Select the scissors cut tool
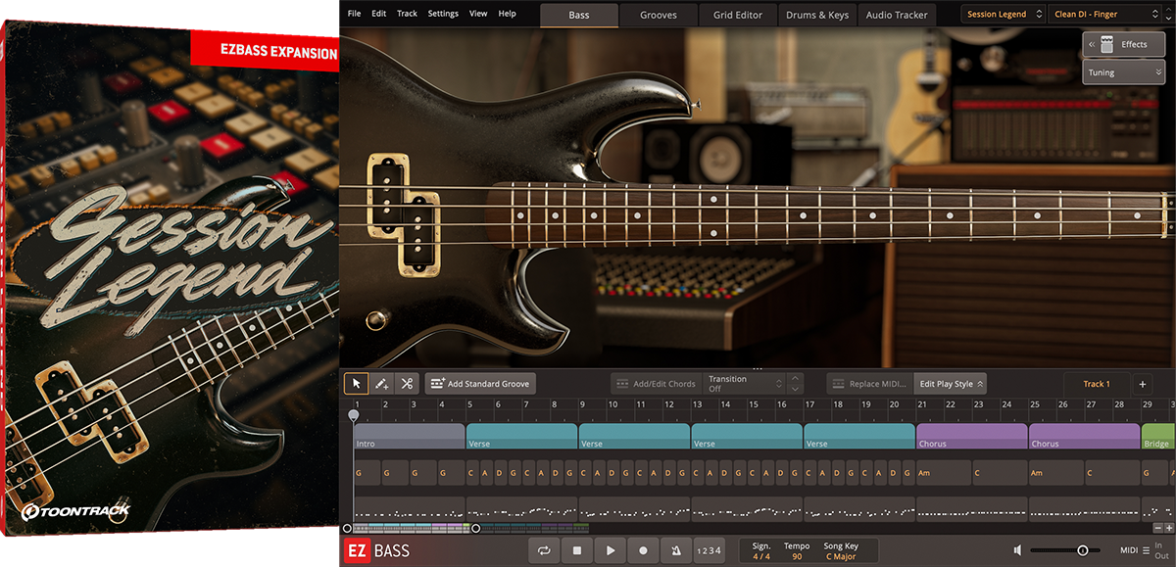The height and width of the screenshot is (567, 1176). click(406, 384)
